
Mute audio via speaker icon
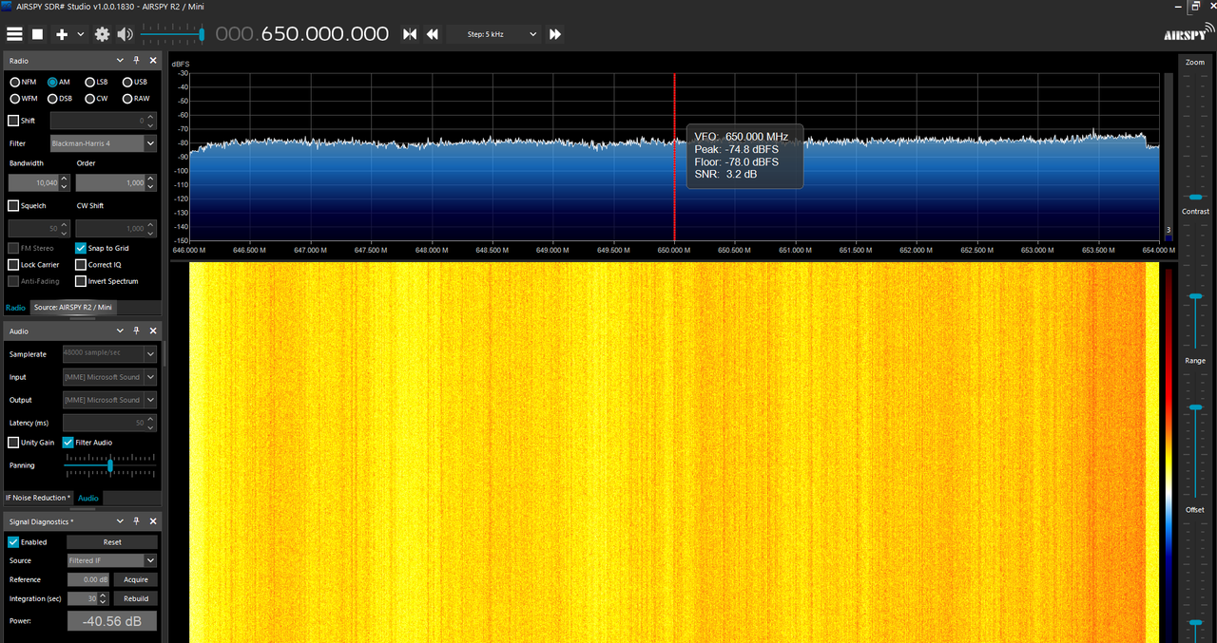(x=126, y=34)
